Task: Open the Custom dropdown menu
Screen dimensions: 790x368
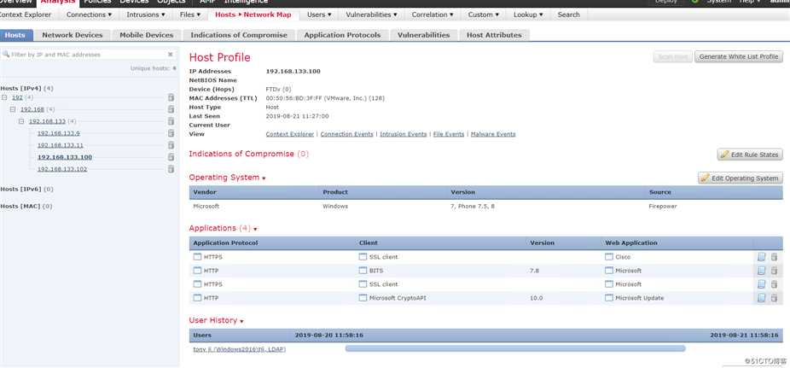Action: pyautogui.click(x=484, y=15)
